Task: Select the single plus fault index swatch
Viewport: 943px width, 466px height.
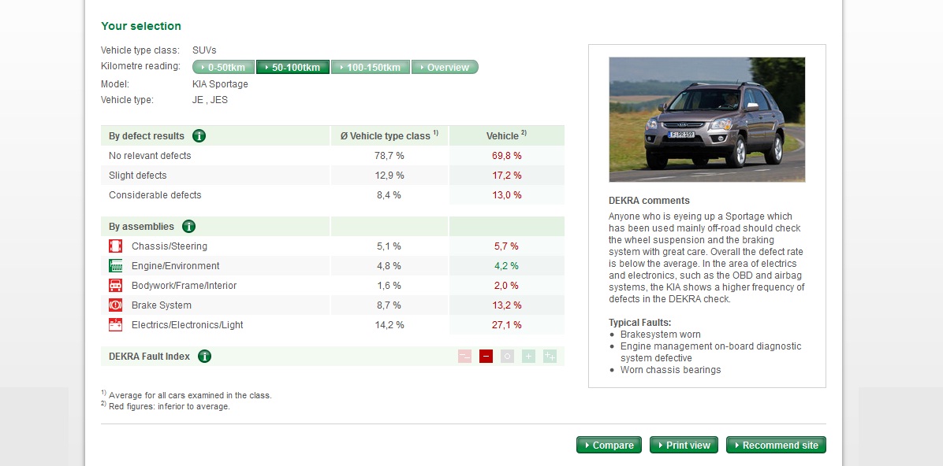Action: pos(528,356)
